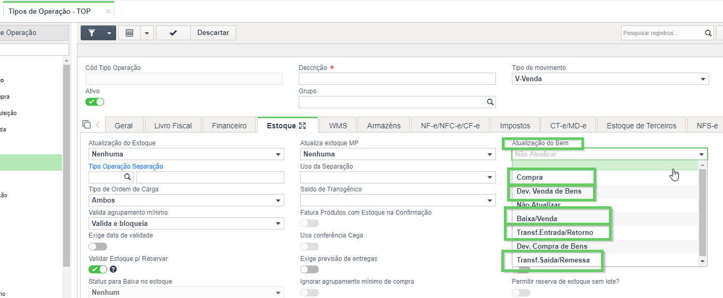This screenshot has width=723, height=298.
Task: Toggle Ignorar agrupamento mínimo de compra
Action: click(310, 293)
